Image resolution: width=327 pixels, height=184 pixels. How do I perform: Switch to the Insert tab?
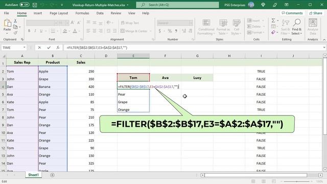pyautogui.click(x=38, y=13)
